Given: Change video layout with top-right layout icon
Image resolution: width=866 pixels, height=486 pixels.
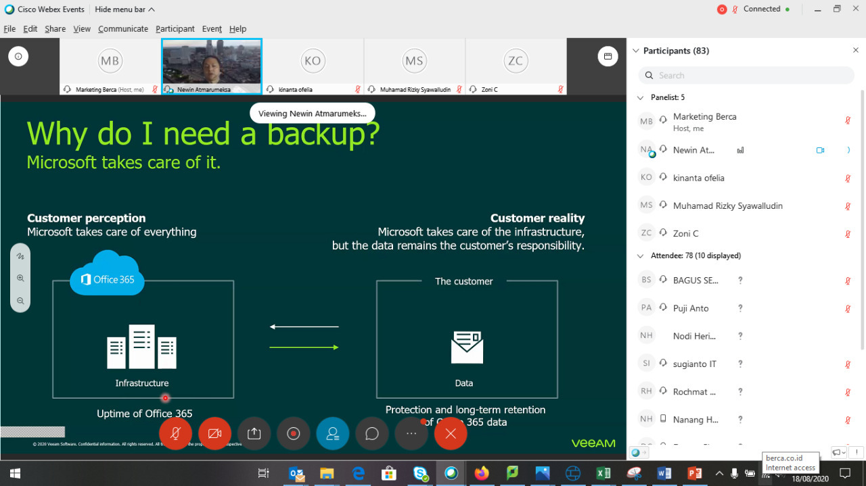Looking at the screenshot, I should point(608,57).
